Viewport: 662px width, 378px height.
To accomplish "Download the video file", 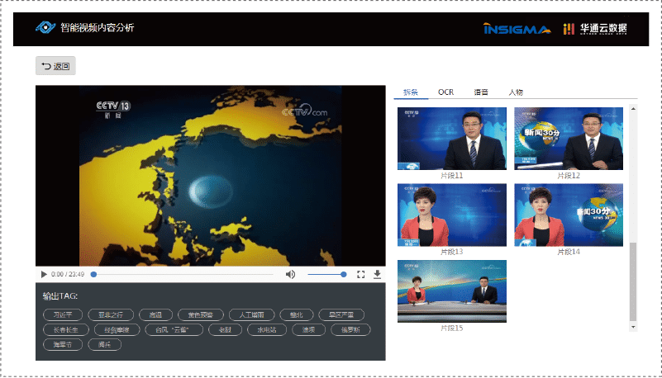I will [x=377, y=274].
